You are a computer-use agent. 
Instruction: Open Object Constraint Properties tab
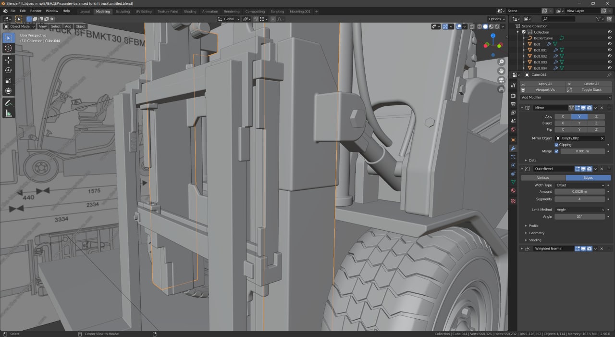click(513, 174)
